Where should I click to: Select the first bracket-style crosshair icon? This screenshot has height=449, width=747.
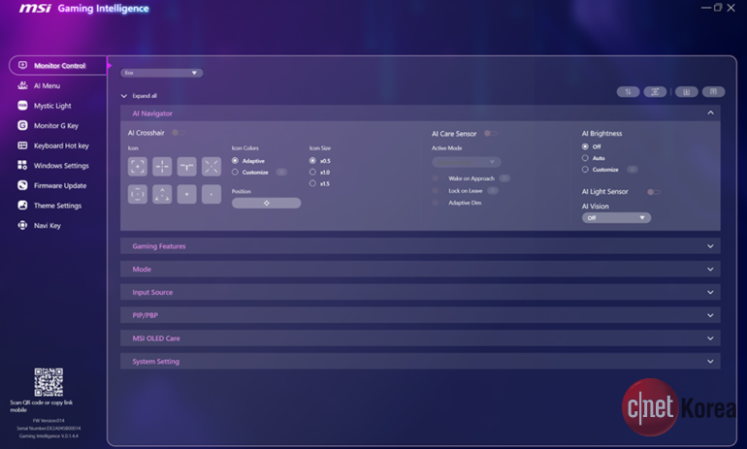tap(138, 167)
